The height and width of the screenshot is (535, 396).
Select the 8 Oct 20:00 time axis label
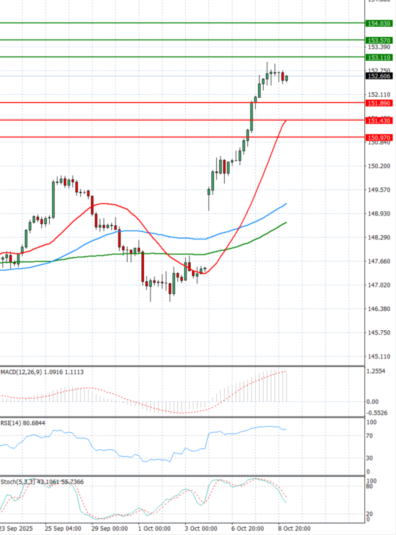pyautogui.click(x=294, y=528)
